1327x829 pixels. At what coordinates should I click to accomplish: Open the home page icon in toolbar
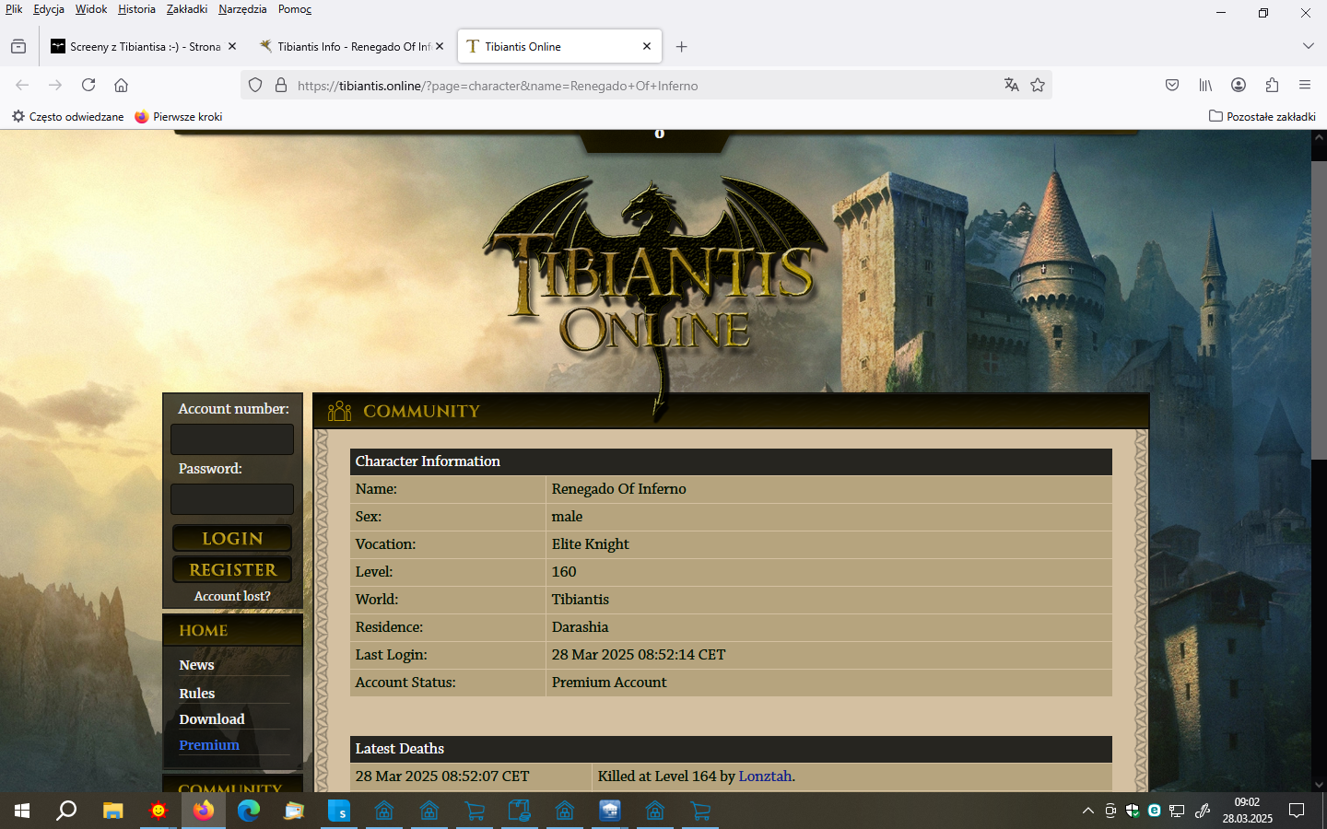121,85
